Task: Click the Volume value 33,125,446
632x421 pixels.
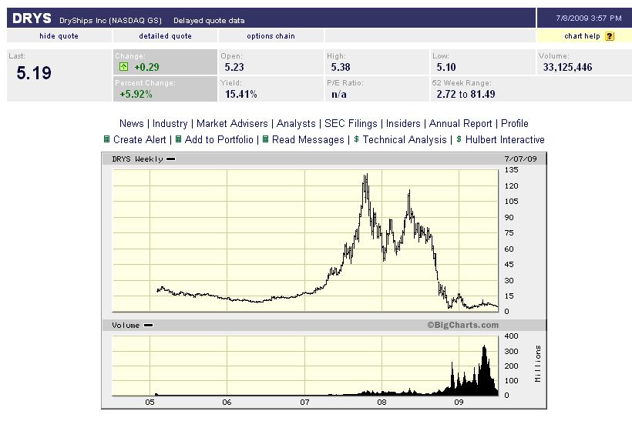Action: pyautogui.click(x=567, y=67)
